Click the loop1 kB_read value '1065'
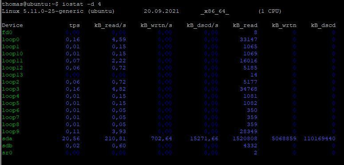344x165 pixels. 250,46
